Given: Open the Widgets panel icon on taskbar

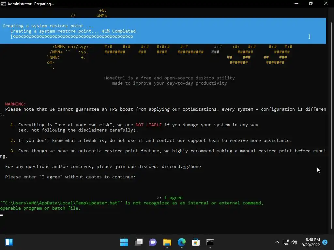Looking at the screenshot, I should 9,242.
